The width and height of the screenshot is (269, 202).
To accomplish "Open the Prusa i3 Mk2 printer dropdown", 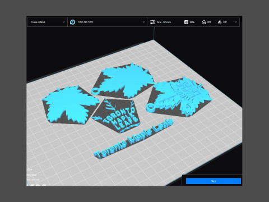I will click(x=47, y=22).
